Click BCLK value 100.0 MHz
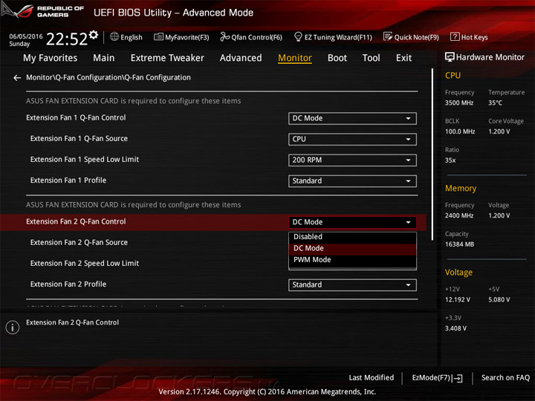Screen dimensions: 535x401 460,131
